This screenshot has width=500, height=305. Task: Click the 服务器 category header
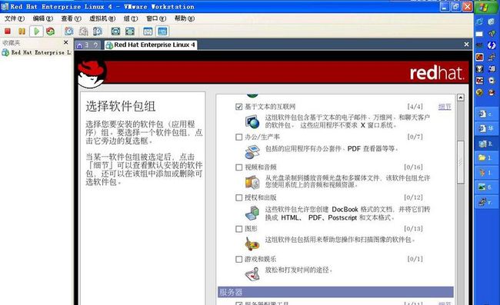pos(335,292)
